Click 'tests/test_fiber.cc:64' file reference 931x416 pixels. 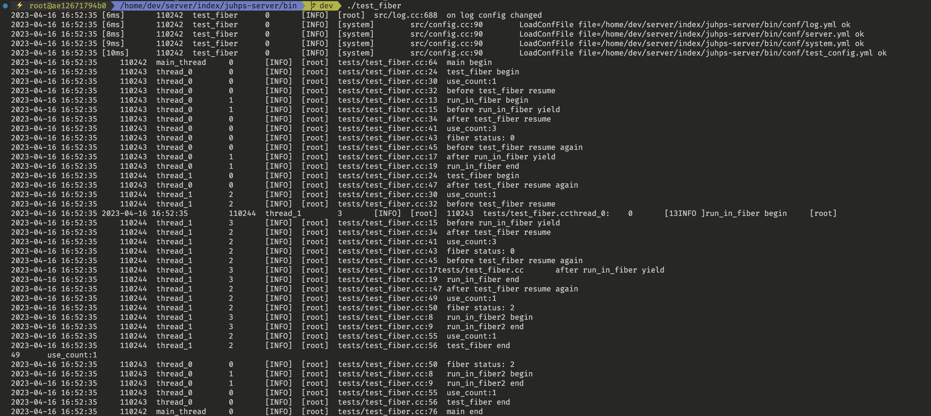(388, 62)
